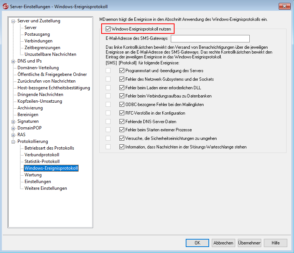
Task: Click the MDaemon icon in title bar
Action: [6, 6]
